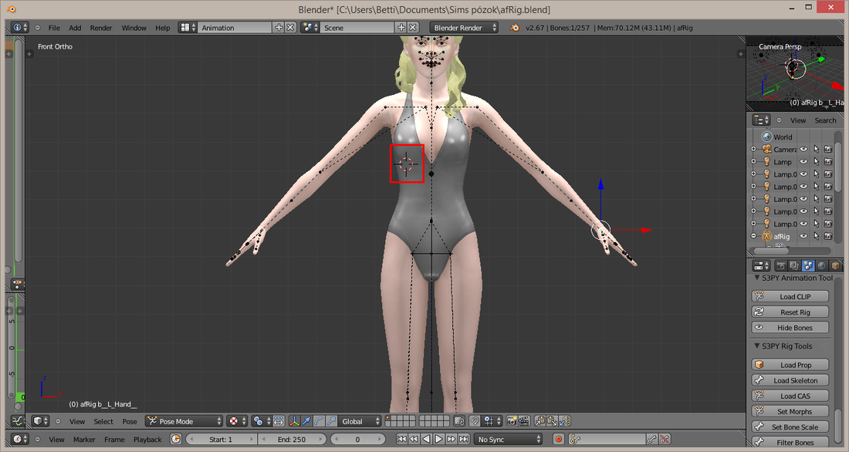Screen dimensions: 849x452
Task: Click the record auto-keyframe button
Action: [559, 439]
